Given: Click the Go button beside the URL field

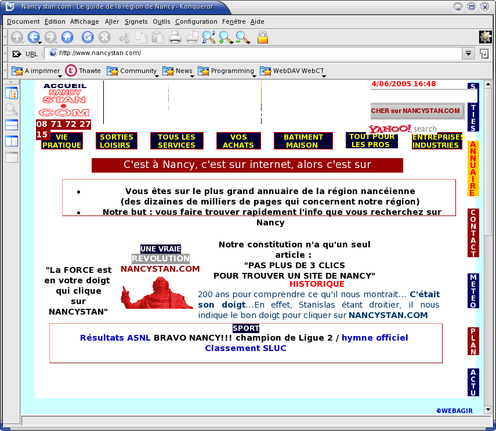Looking at the screenshot, I should pos(484,54).
